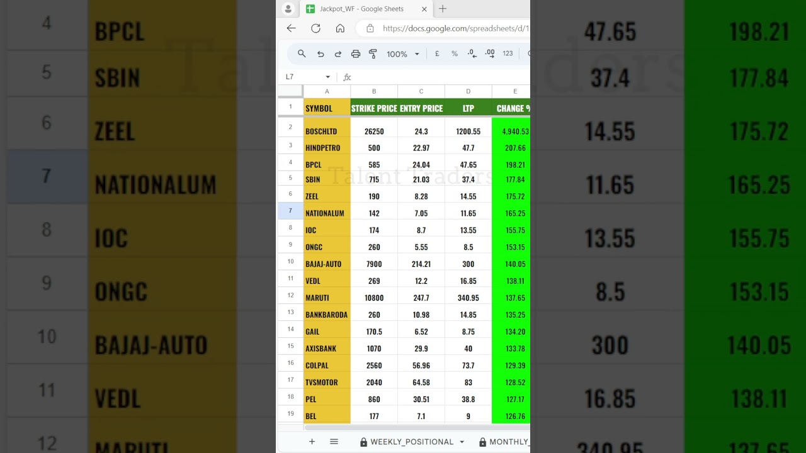Switch to the MONTHLY_ sheet tab
The width and height of the screenshot is (806, 453).
pos(504,442)
